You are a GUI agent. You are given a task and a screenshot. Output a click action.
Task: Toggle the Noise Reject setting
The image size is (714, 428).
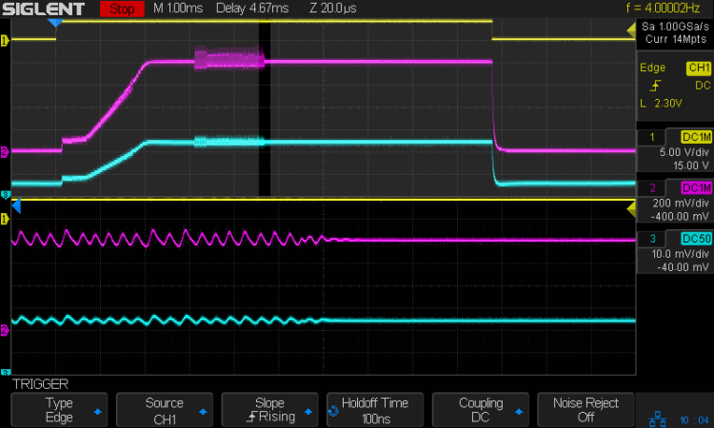click(x=585, y=409)
